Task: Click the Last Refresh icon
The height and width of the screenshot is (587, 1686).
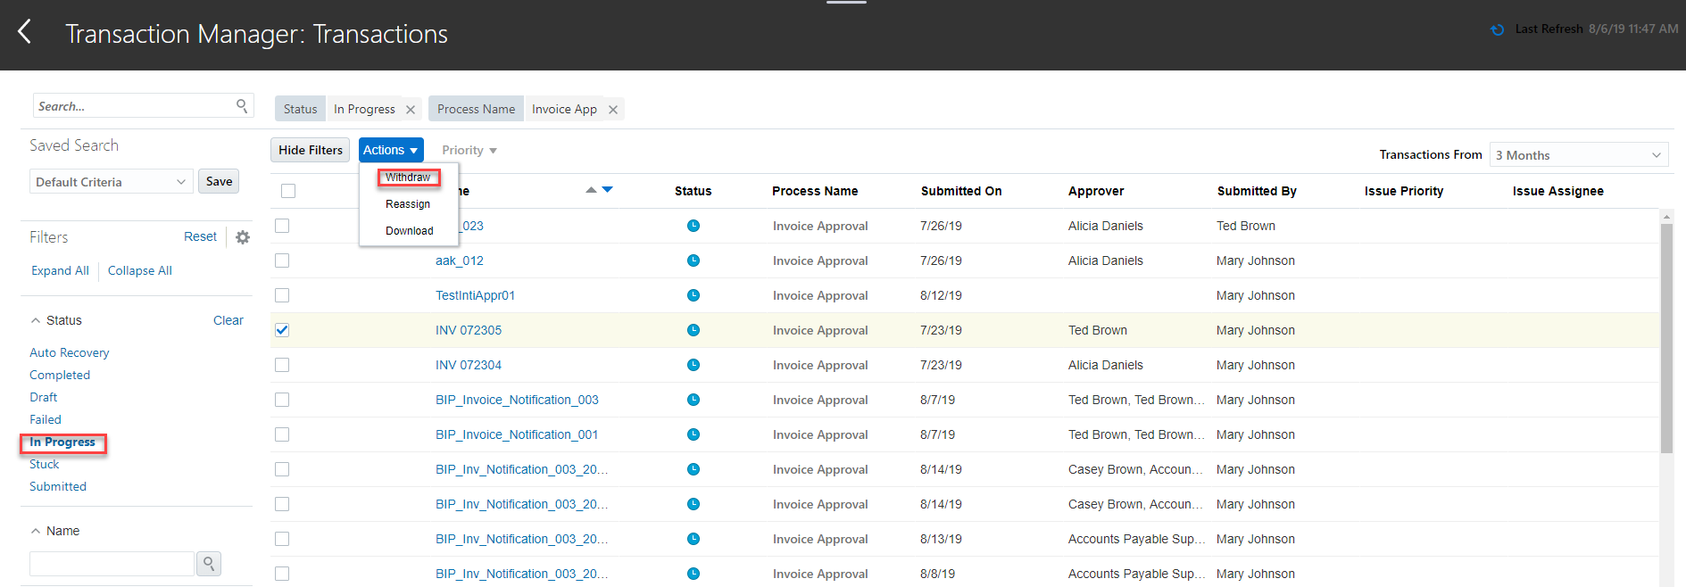Action: [1497, 29]
